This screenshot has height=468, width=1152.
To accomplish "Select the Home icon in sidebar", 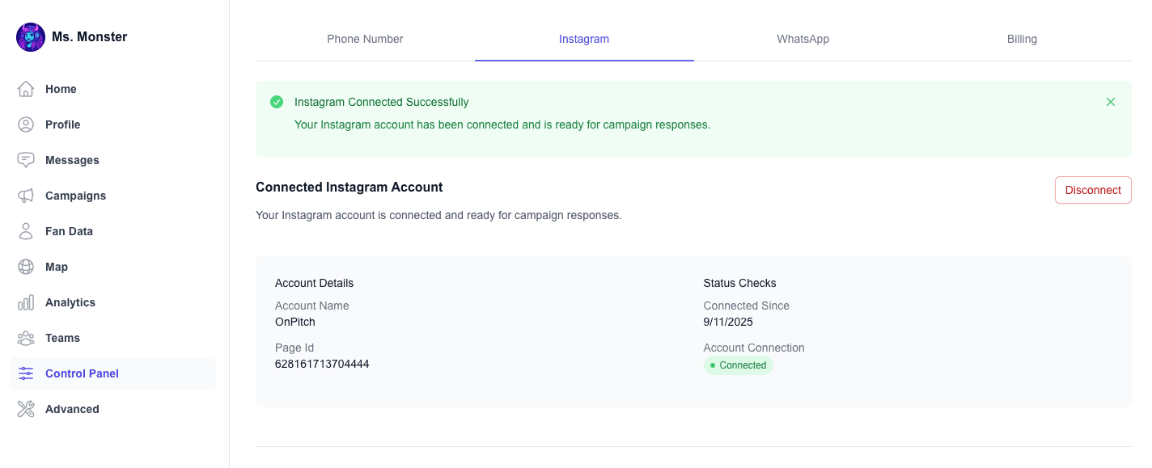I will coord(26,89).
